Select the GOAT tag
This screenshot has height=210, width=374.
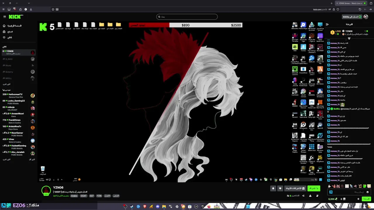click(84, 196)
